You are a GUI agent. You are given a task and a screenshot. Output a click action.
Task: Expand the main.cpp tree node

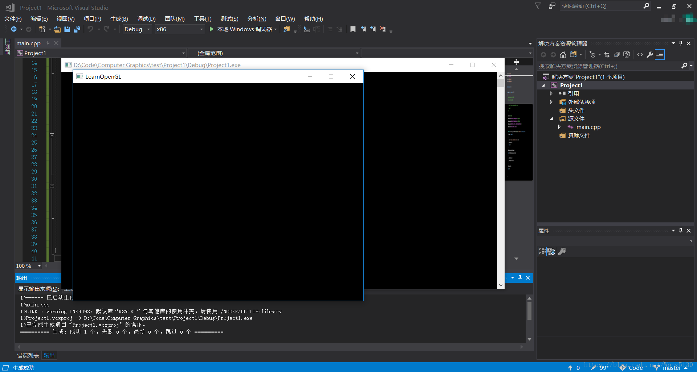559,127
